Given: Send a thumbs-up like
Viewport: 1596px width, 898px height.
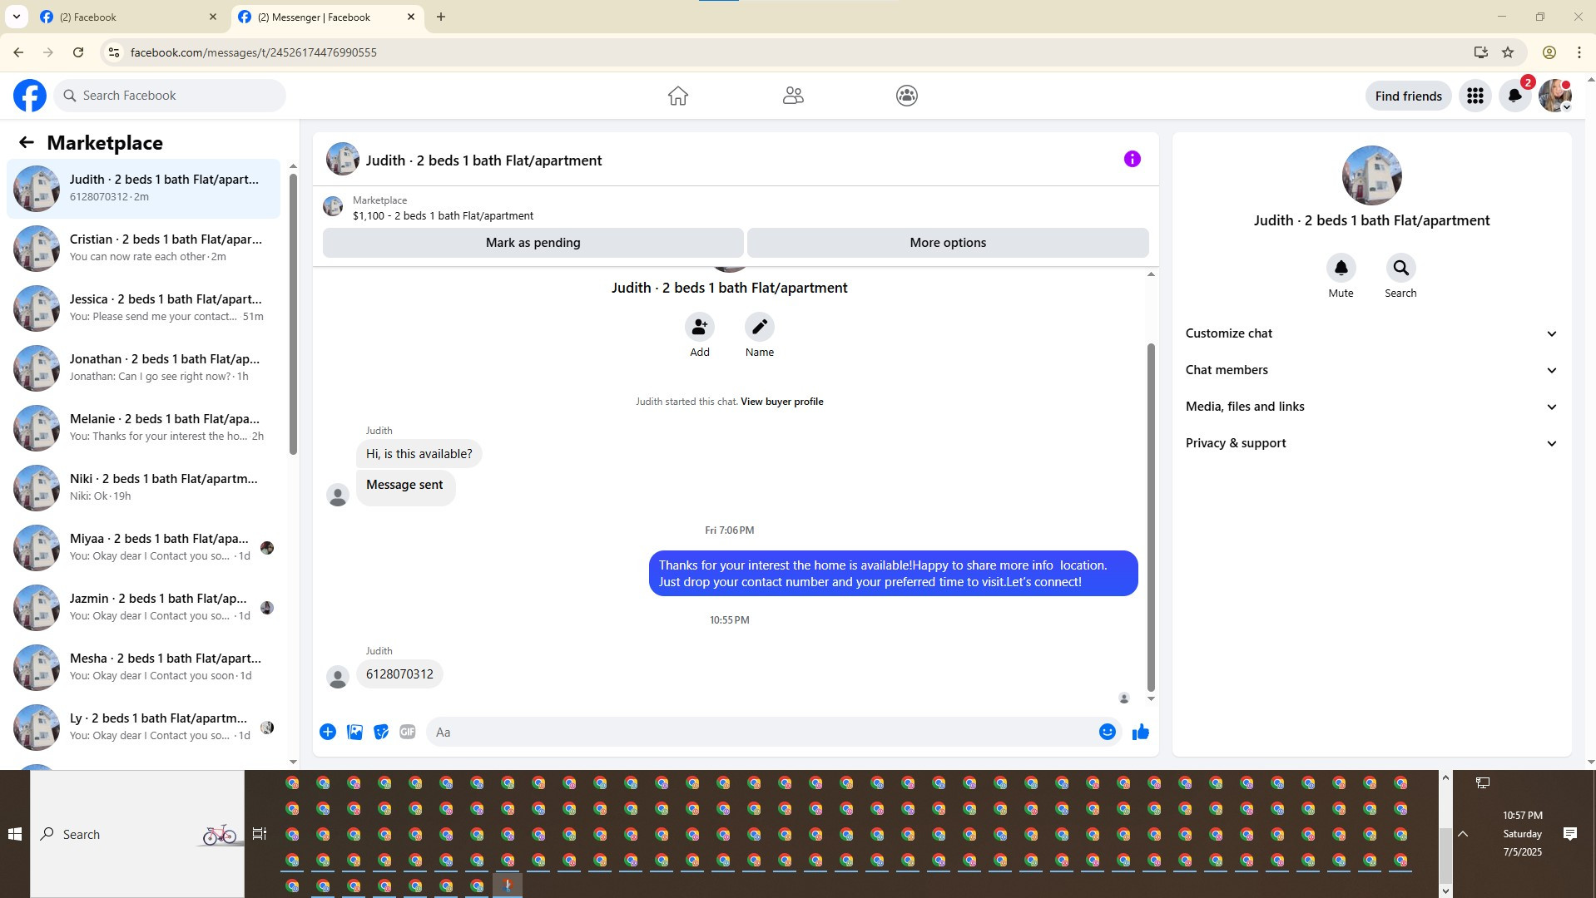Looking at the screenshot, I should click(1140, 732).
